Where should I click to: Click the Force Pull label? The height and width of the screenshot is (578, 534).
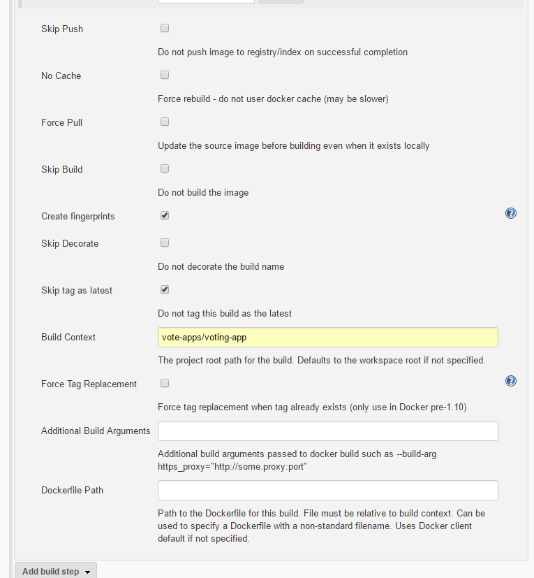point(62,122)
